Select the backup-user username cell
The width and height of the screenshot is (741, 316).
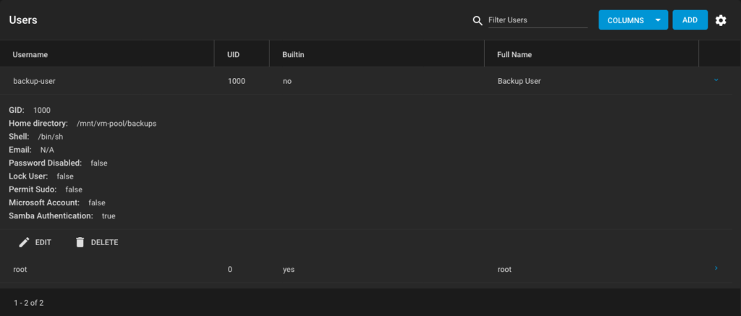[34, 81]
